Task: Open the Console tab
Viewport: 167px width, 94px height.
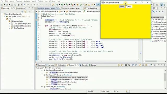Action: point(83,65)
